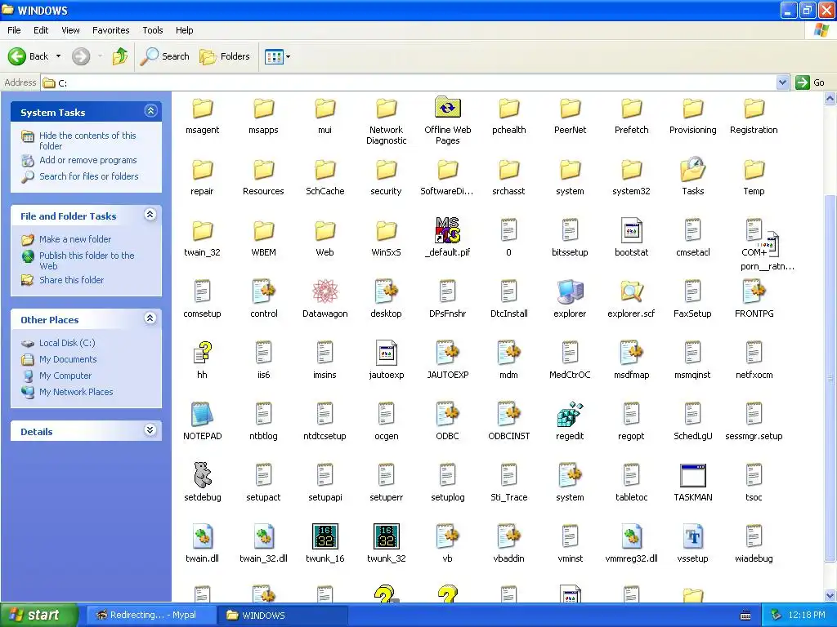Open the Favorites menu
The width and height of the screenshot is (837, 627).
pyautogui.click(x=110, y=30)
